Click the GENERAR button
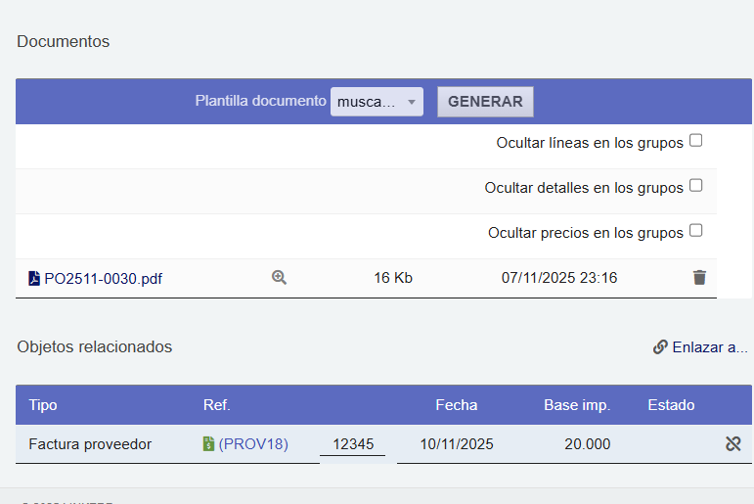Screen dimensions: 754x504 click(485, 102)
